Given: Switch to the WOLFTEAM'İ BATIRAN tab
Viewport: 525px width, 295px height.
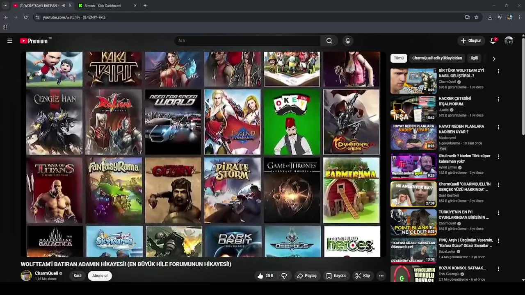Looking at the screenshot, I should (x=39, y=6).
